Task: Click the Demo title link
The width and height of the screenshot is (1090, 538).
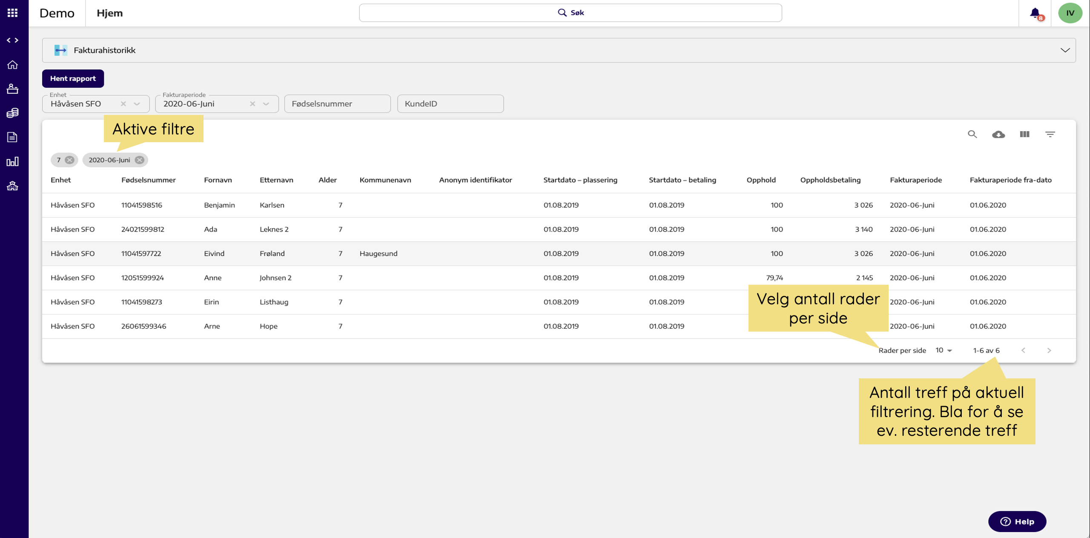Action: point(57,13)
